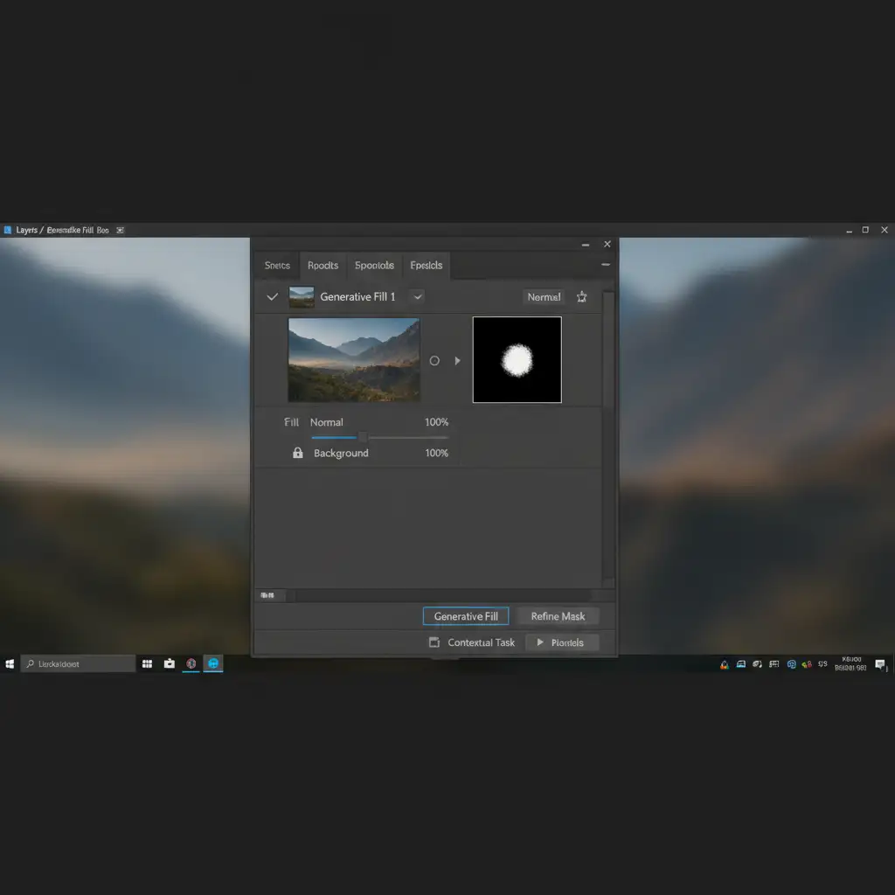Click the Generative Fill button

coord(466,616)
